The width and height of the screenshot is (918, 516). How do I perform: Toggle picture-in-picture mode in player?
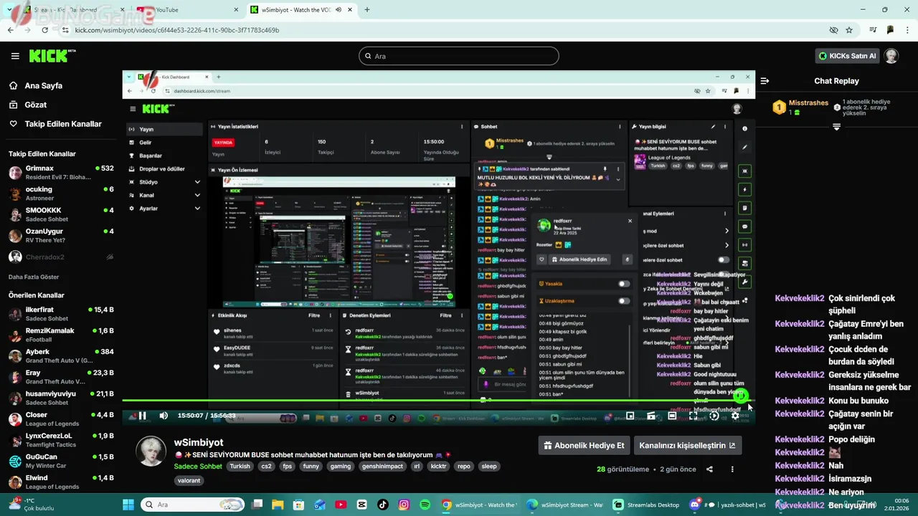coord(630,416)
